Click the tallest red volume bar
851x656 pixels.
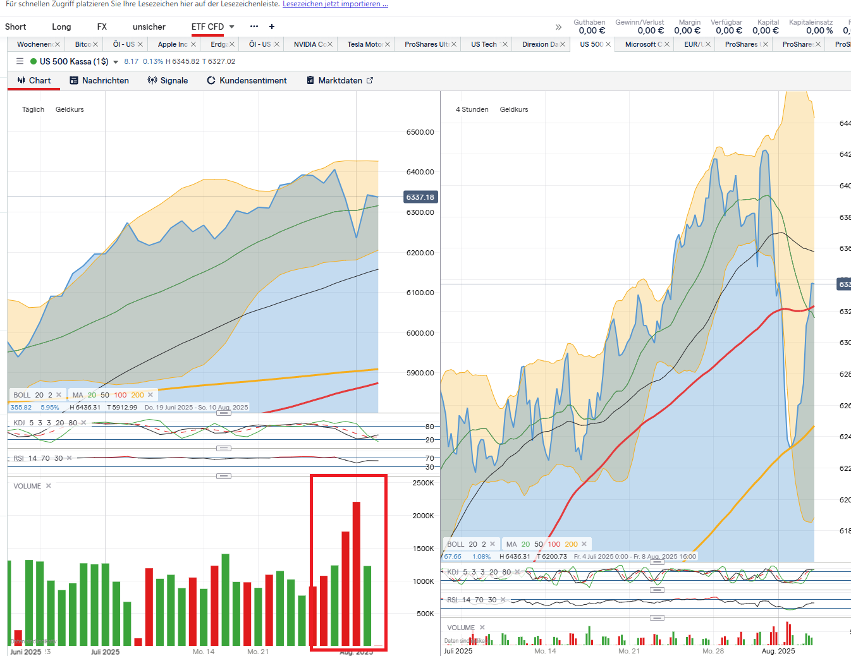357,573
